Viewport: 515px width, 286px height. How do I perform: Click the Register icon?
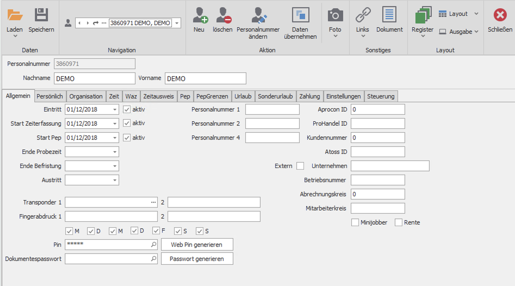tap(423, 15)
